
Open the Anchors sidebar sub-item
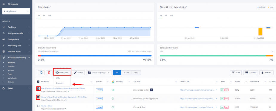[x=11, y=70]
